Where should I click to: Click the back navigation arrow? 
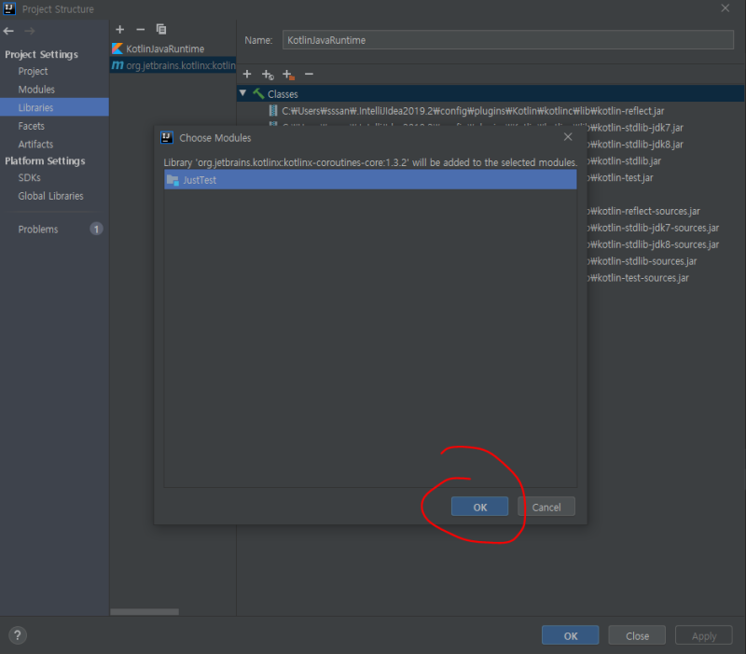(9, 31)
